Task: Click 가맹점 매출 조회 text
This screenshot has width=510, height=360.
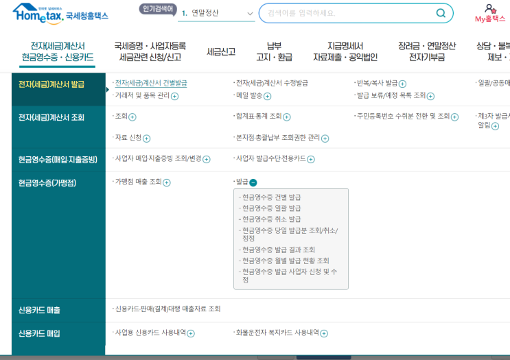Action: click(138, 182)
